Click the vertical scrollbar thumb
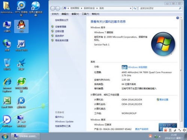This screenshot has width=187, height=140. [x=181, y=70]
